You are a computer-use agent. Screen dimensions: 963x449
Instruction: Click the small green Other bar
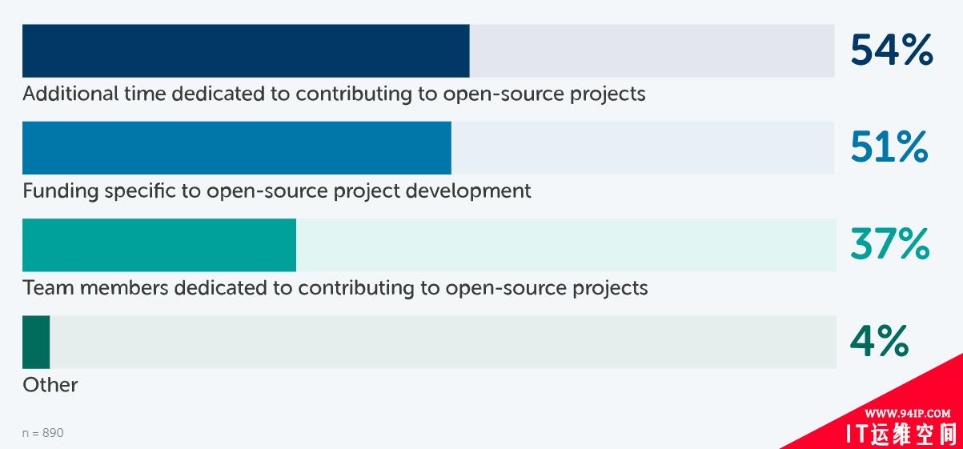36,342
